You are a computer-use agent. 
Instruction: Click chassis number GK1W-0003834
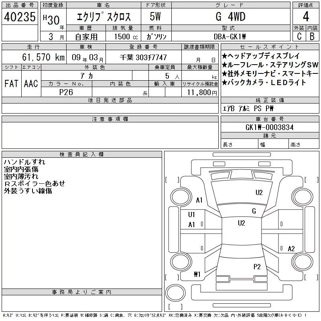(x=269, y=127)
